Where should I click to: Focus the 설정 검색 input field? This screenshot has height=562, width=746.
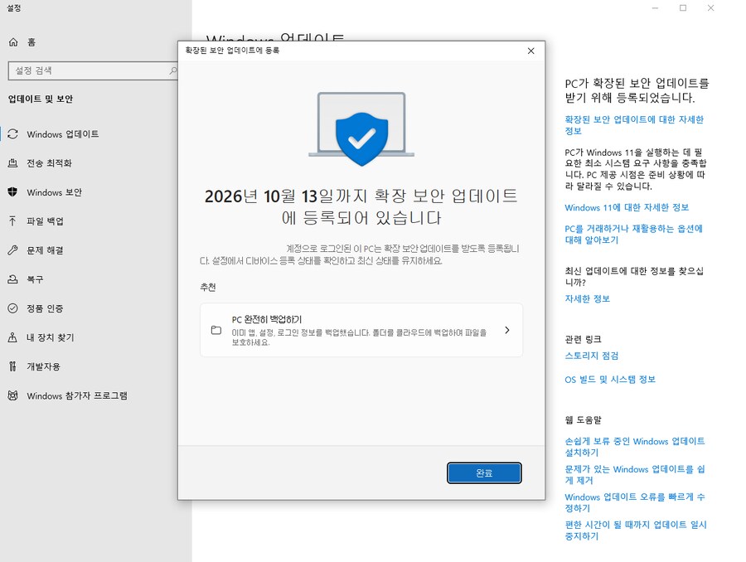[x=87, y=71]
